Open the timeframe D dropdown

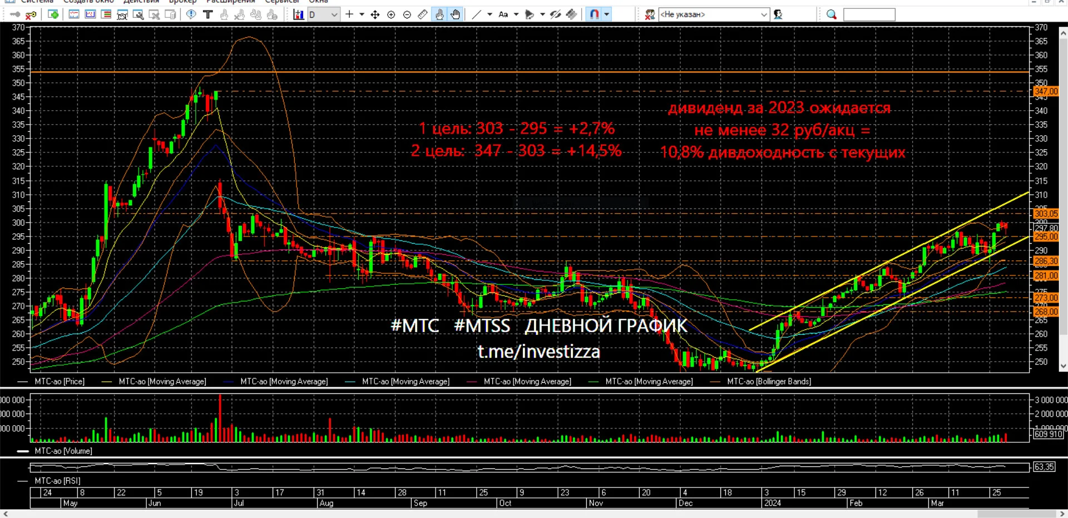click(323, 14)
